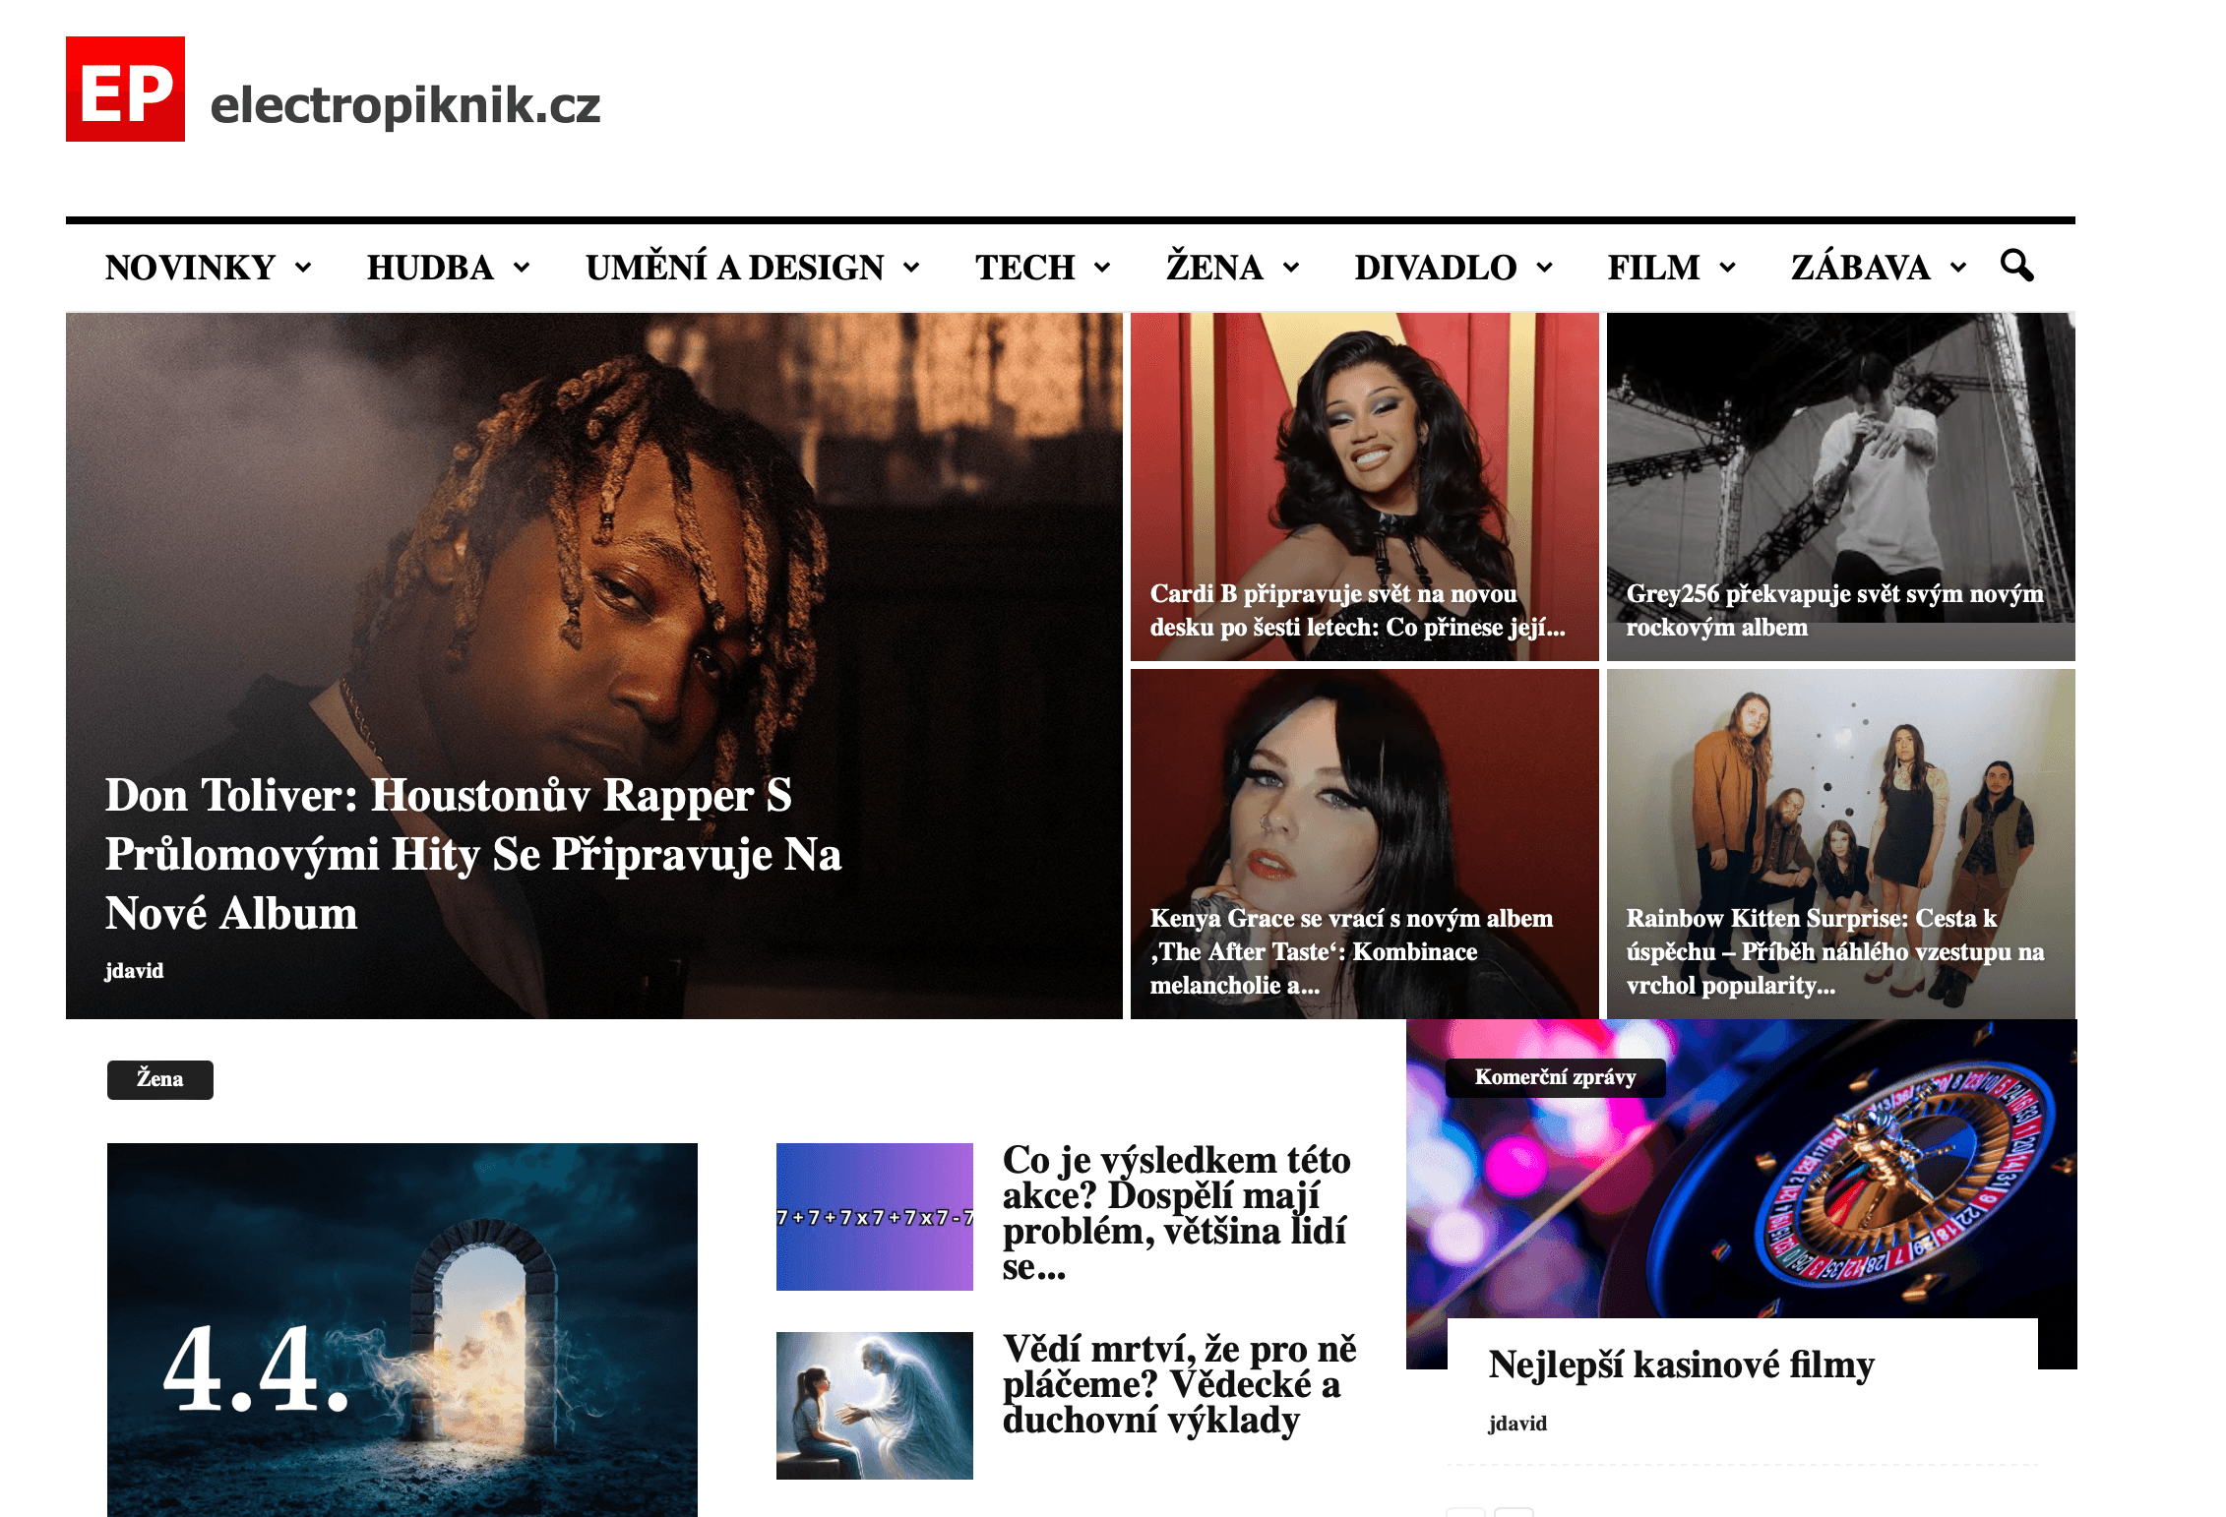Select the DIVADLO menu item
Image resolution: width=2226 pixels, height=1517 pixels.
pos(1436,267)
